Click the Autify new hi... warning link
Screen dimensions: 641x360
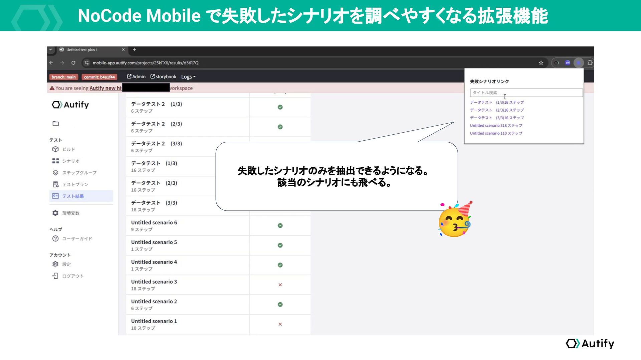[105, 88]
